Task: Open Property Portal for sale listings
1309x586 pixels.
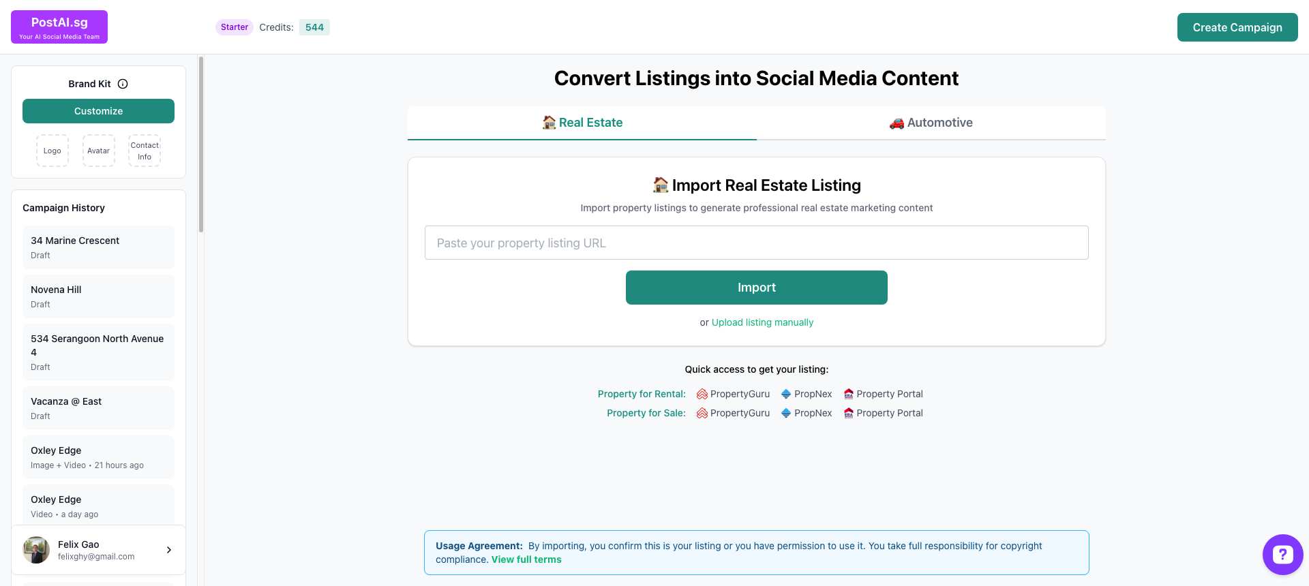Action: [x=883, y=413]
